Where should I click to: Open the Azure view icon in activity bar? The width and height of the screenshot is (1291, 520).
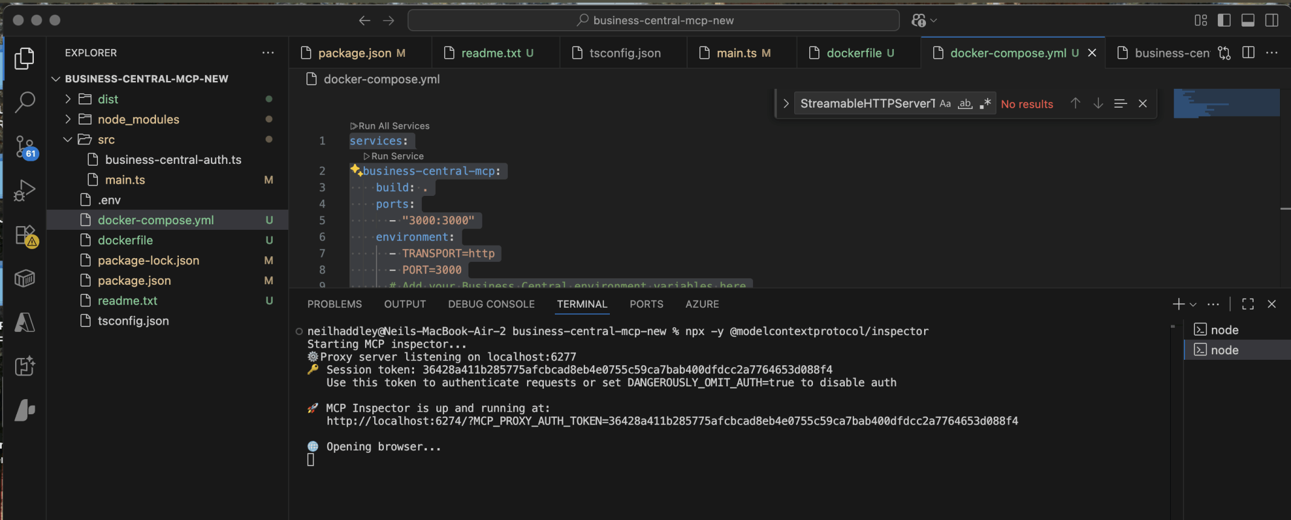point(24,322)
